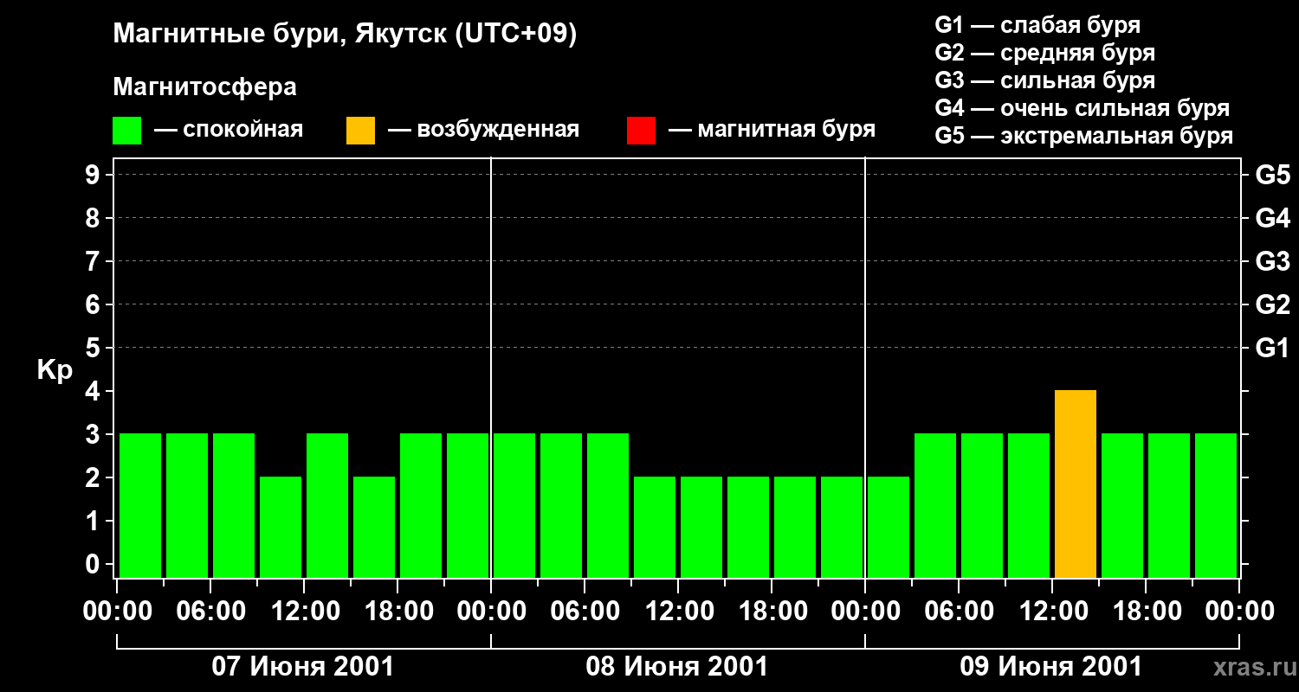The width and height of the screenshot is (1299, 692).
Task: Click the '07 Июня 2001' date label
Action: pos(303,667)
